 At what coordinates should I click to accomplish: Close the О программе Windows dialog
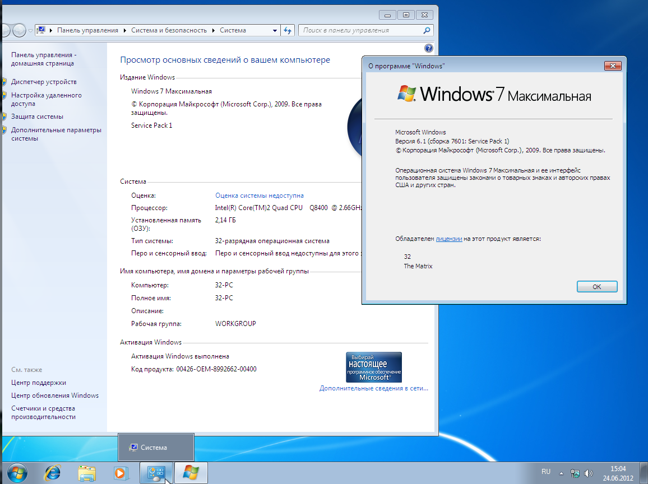tap(613, 66)
